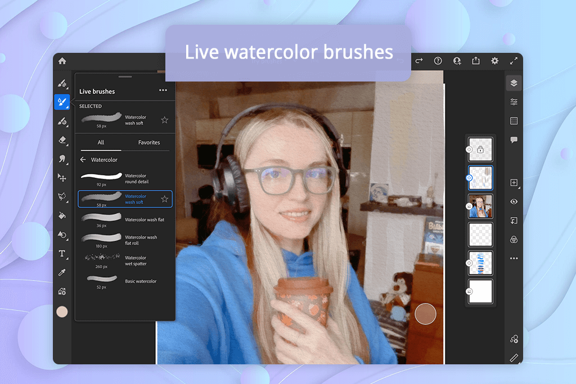Select the Paint bucket fill tool
The height and width of the screenshot is (384, 576).
point(62,216)
